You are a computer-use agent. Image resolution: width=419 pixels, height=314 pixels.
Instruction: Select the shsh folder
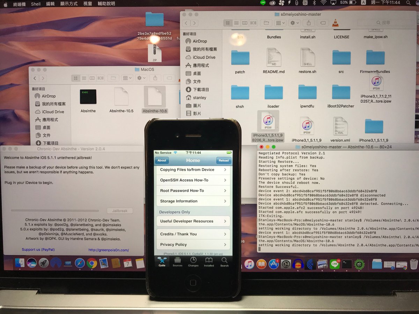tap(240, 92)
